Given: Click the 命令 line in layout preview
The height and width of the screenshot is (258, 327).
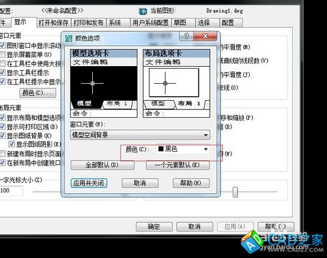Looking at the screenshot, I should click(177, 113).
